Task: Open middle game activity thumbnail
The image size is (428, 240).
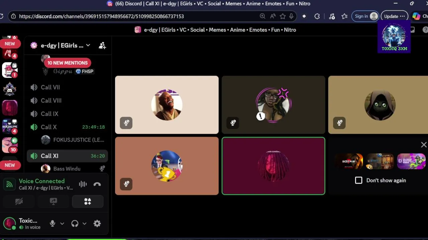Action: pyautogui.click(x=380, y=161)
